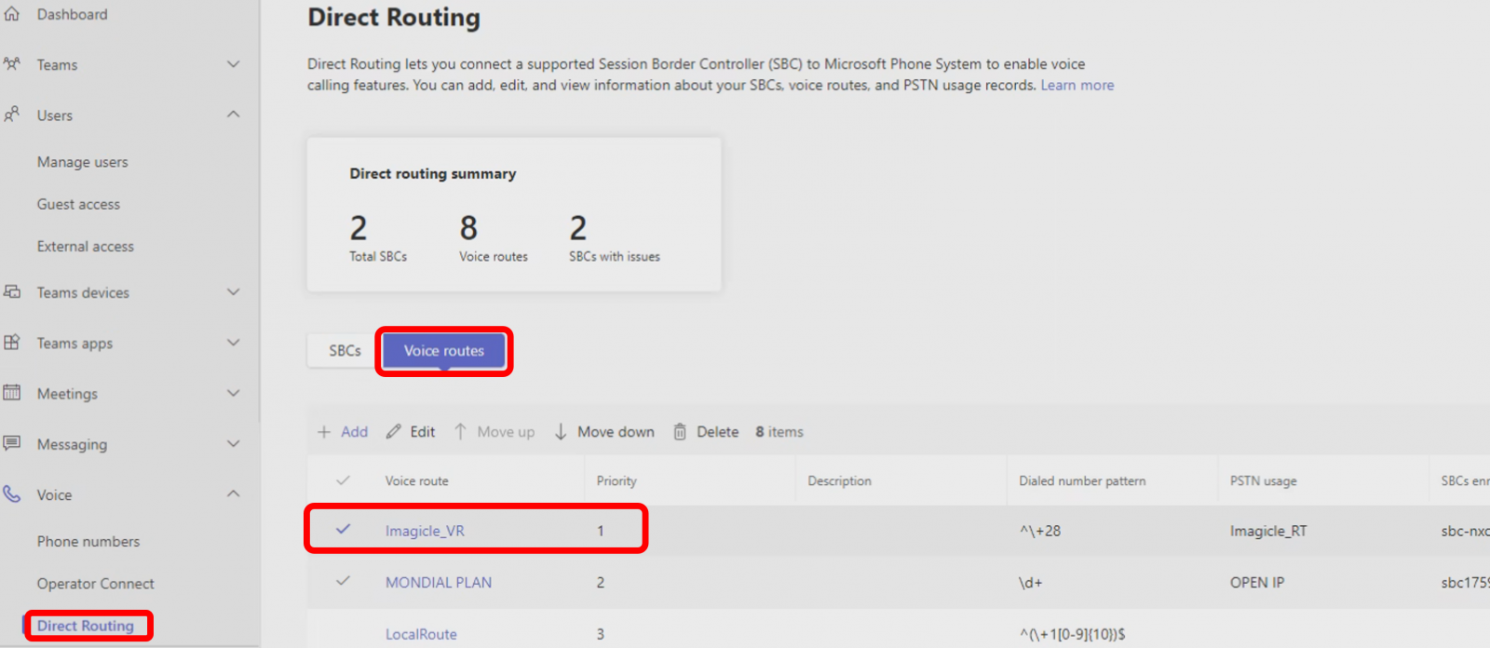The image size is (1490, 648).
Task: Click the Delete trash can icon
Action: point(680,432)
